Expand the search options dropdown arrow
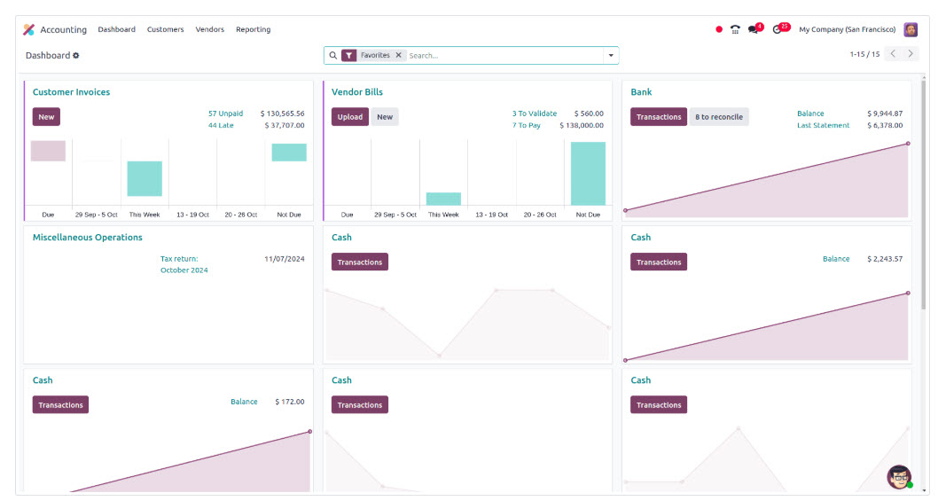946x501 pixels. [610, 55]
